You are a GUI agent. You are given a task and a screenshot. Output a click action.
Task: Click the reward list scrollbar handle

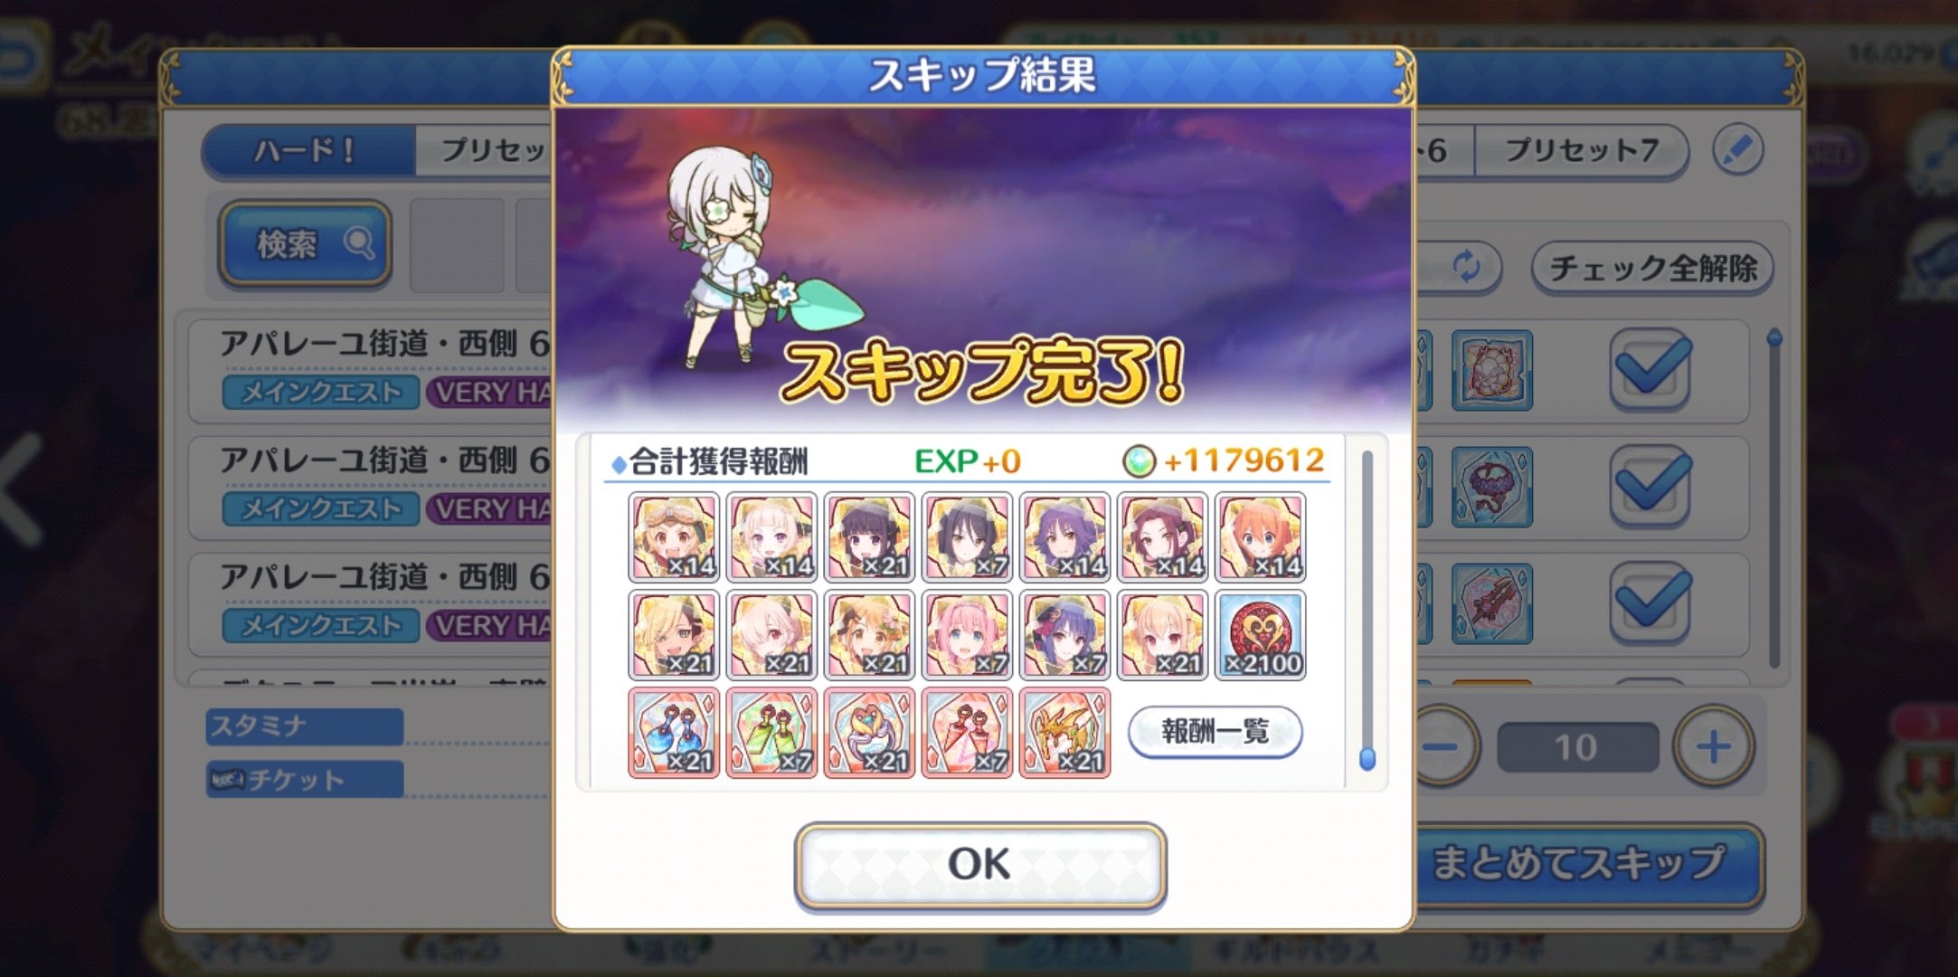[1367, 758]
